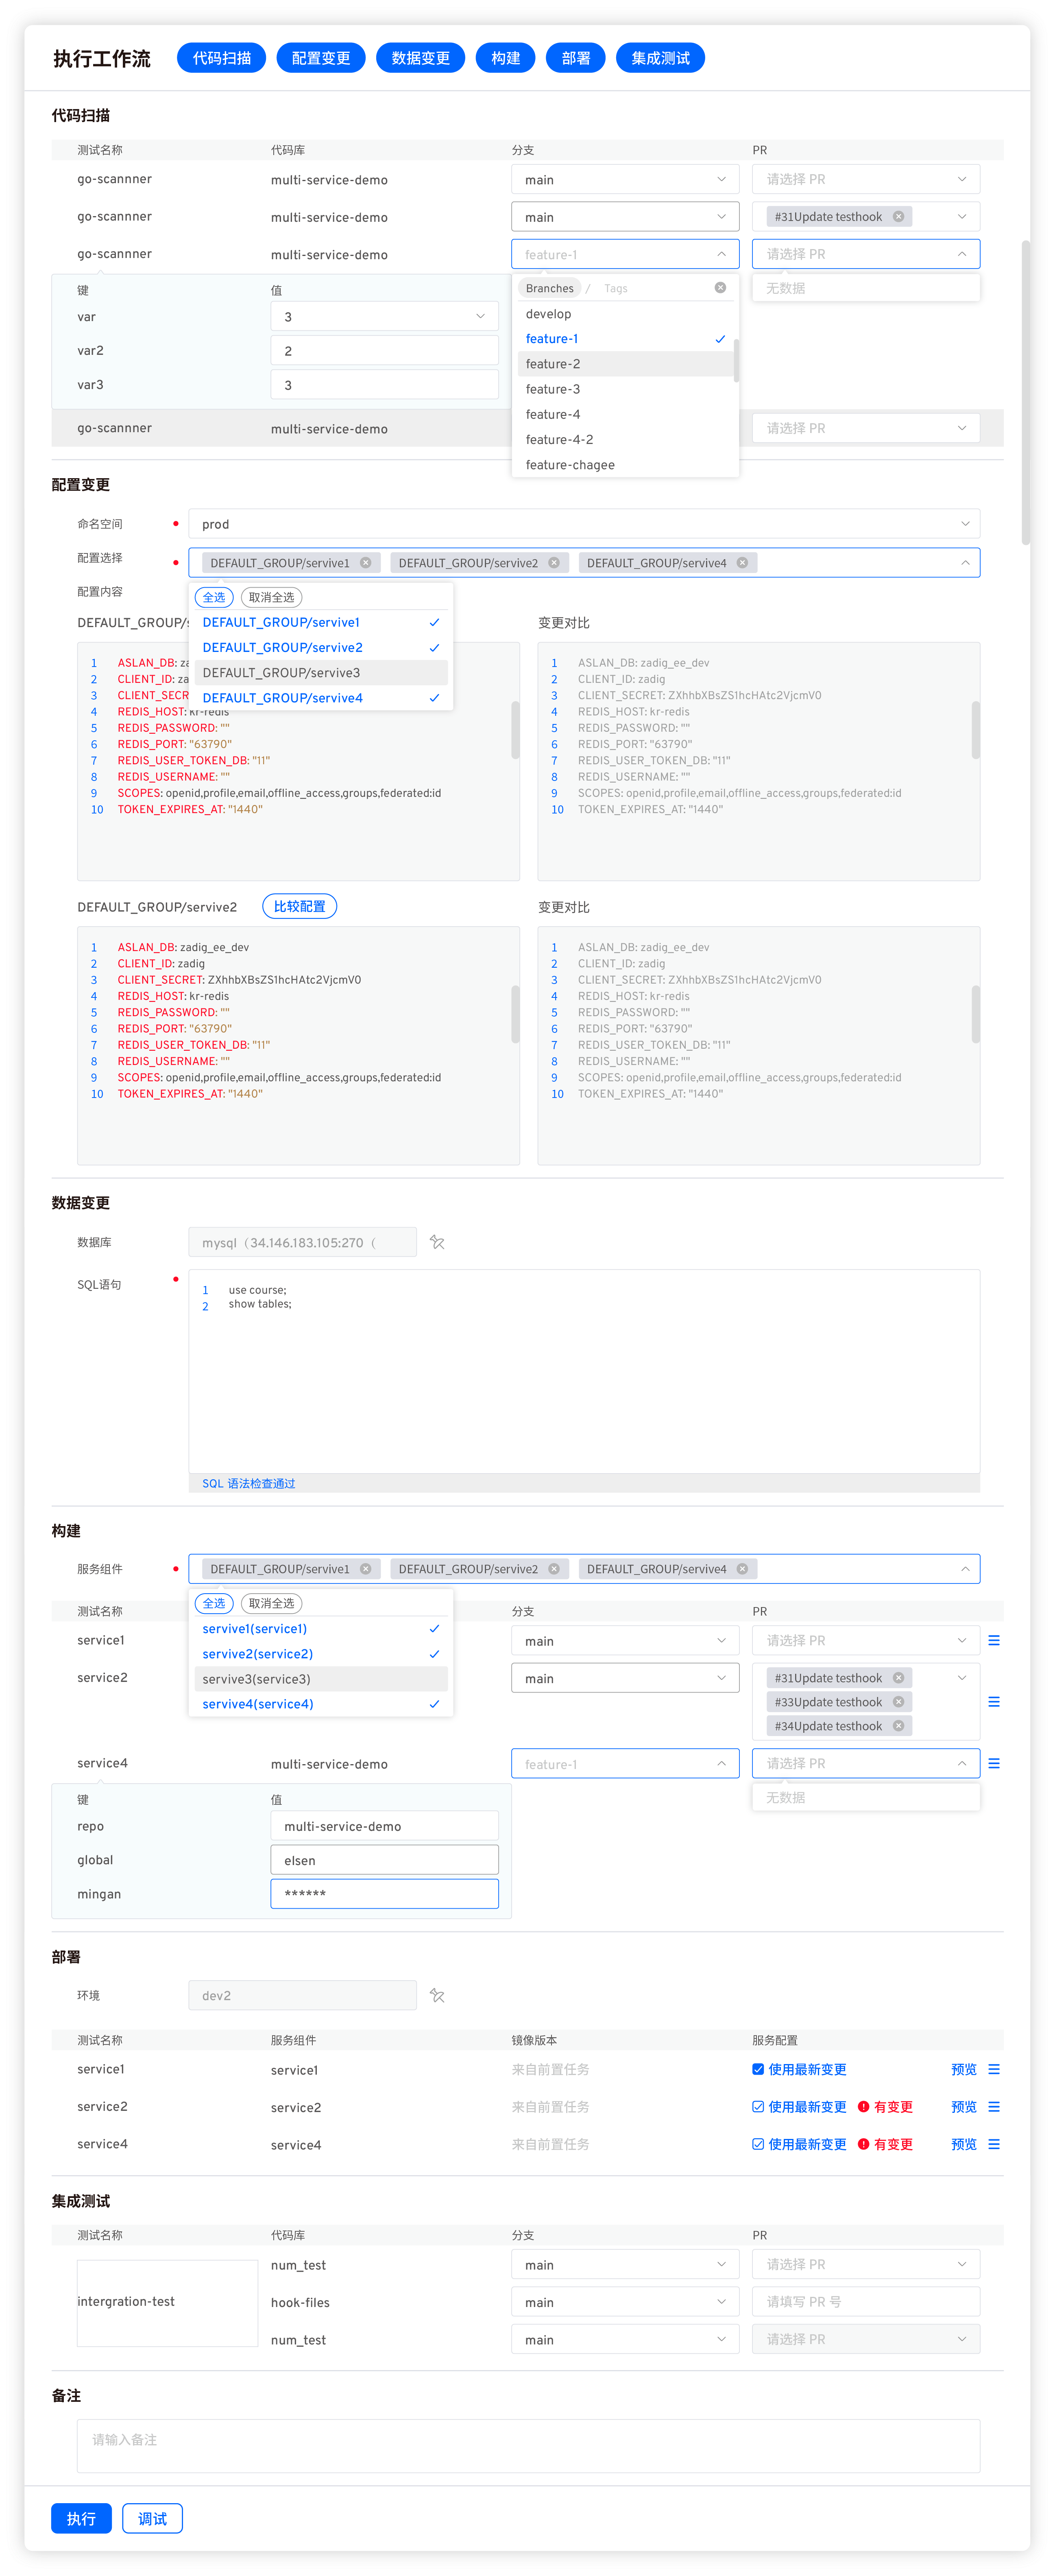
Task: Remove DEFAULT_GROUP/servive4 tag from 服务组件
Action: (742, 1569)
